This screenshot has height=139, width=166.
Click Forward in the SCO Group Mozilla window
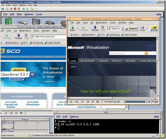7,36
